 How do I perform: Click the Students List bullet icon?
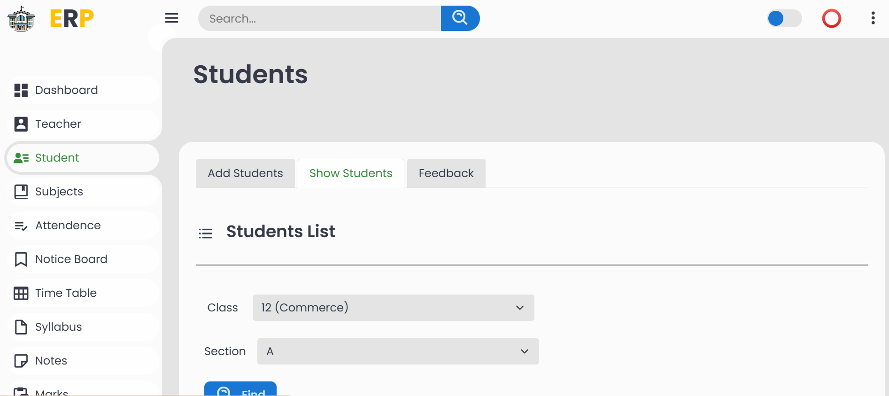pyautogui.click(x=205, y=233)
